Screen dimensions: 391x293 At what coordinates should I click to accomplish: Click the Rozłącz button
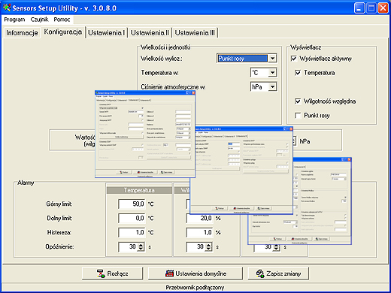pyautogui.click(x=112, y=273)
